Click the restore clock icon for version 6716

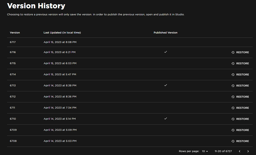coord(233,52)
